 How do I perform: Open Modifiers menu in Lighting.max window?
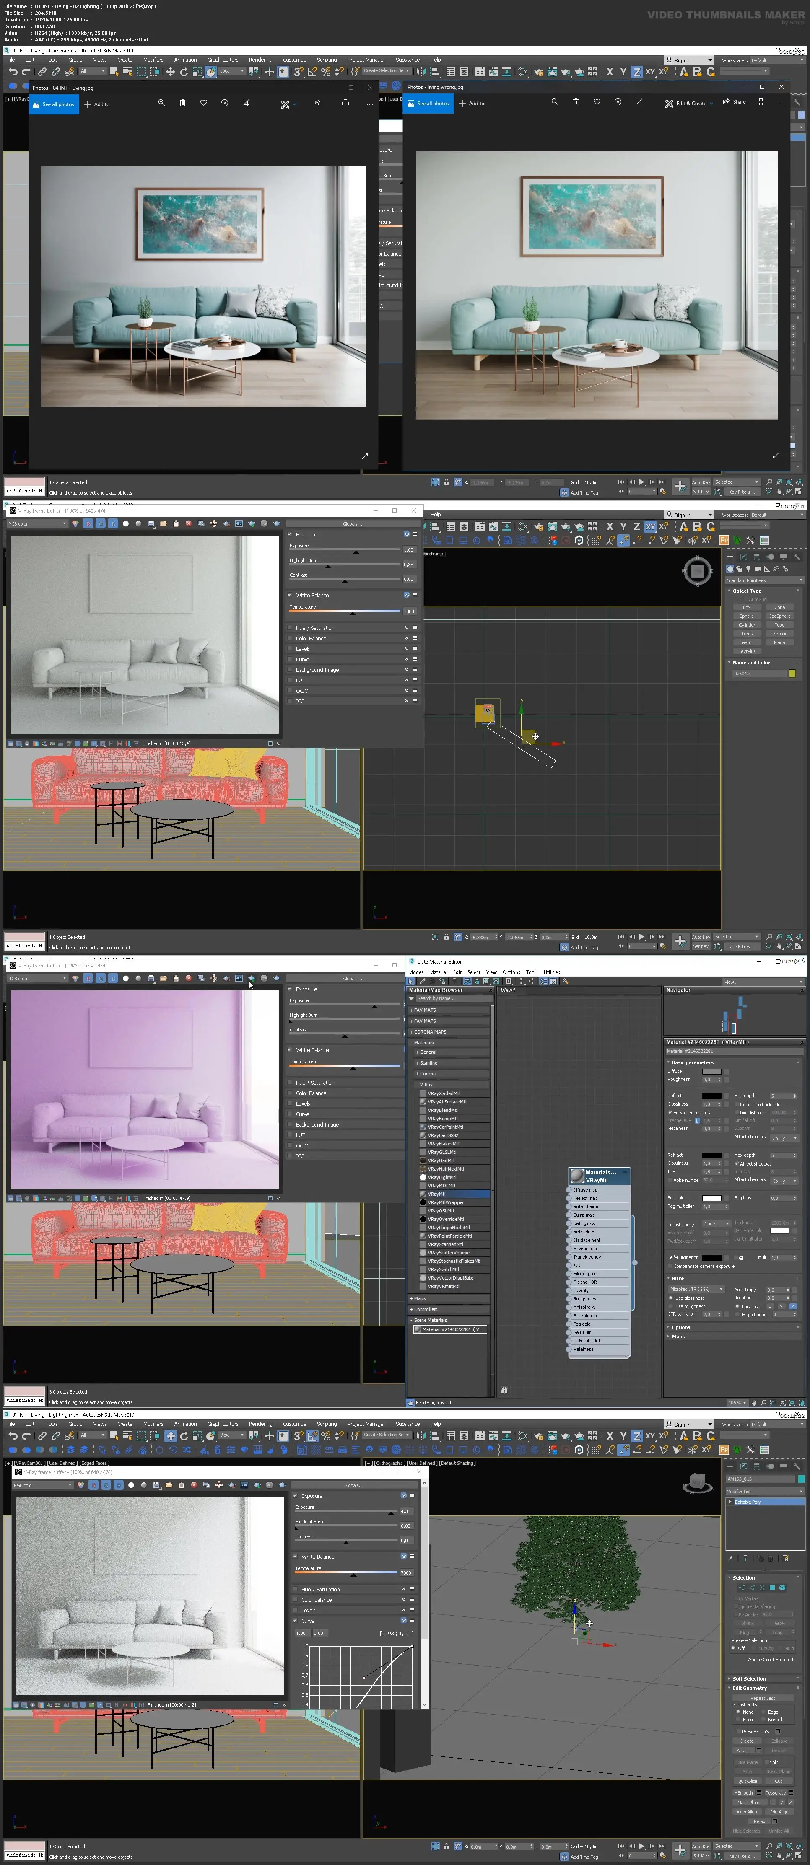153,1423
